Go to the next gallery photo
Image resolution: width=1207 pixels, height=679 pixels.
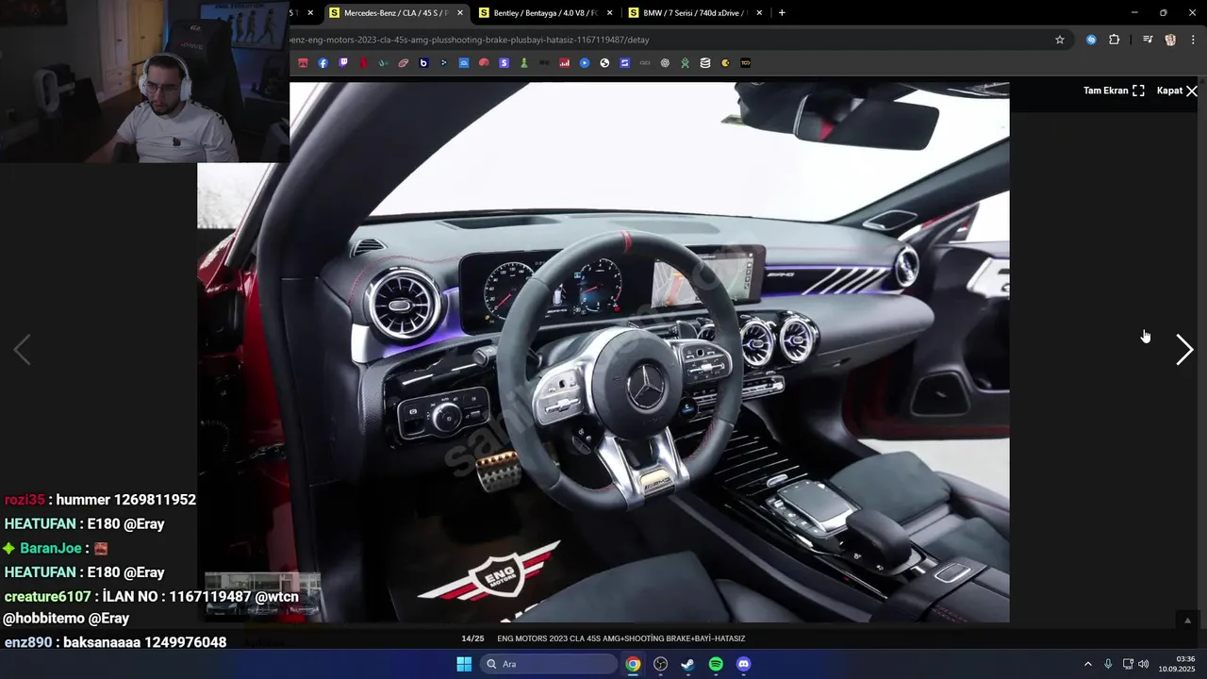(x=1184, y=350)
